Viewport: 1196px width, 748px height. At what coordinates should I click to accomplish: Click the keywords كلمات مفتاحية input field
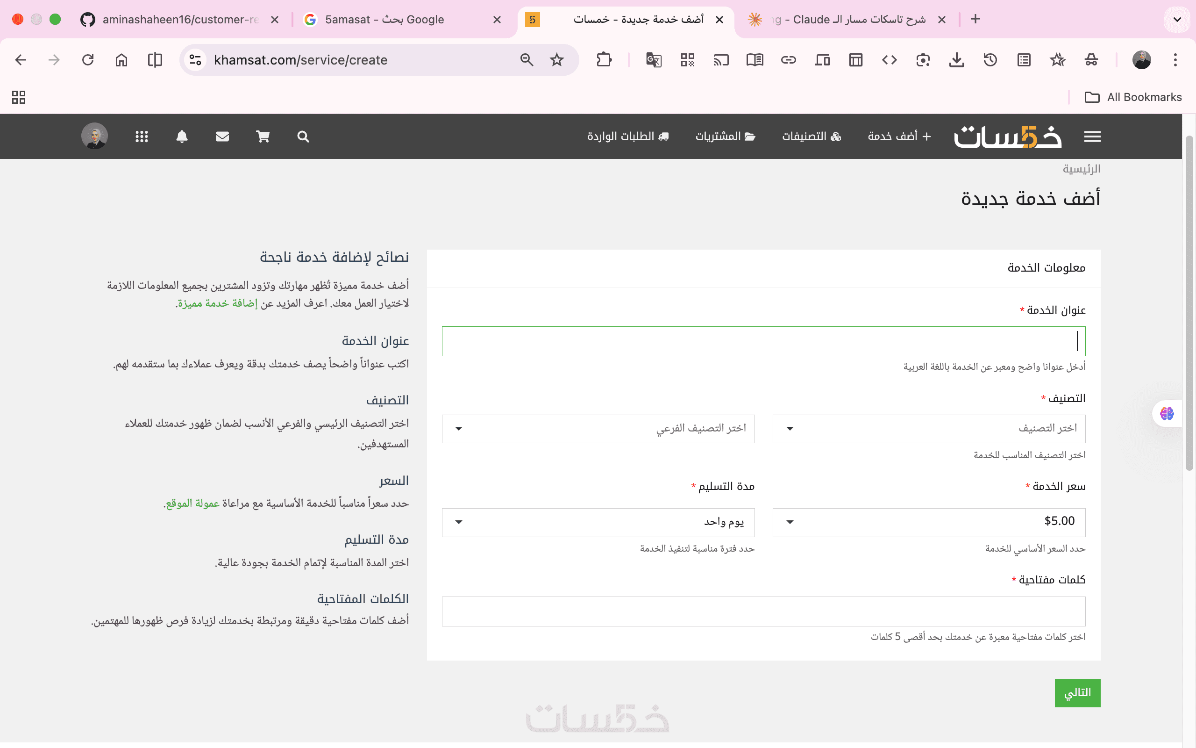coord(763,611)
